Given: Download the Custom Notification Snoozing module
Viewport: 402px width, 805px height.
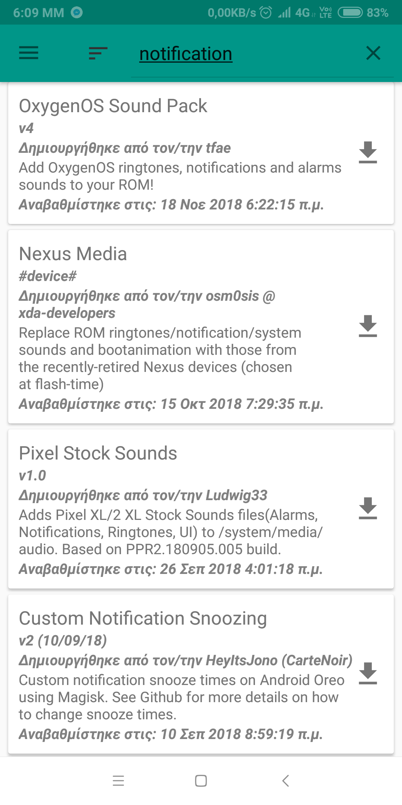Looking at the screenshot, I should tap(368, 673).
